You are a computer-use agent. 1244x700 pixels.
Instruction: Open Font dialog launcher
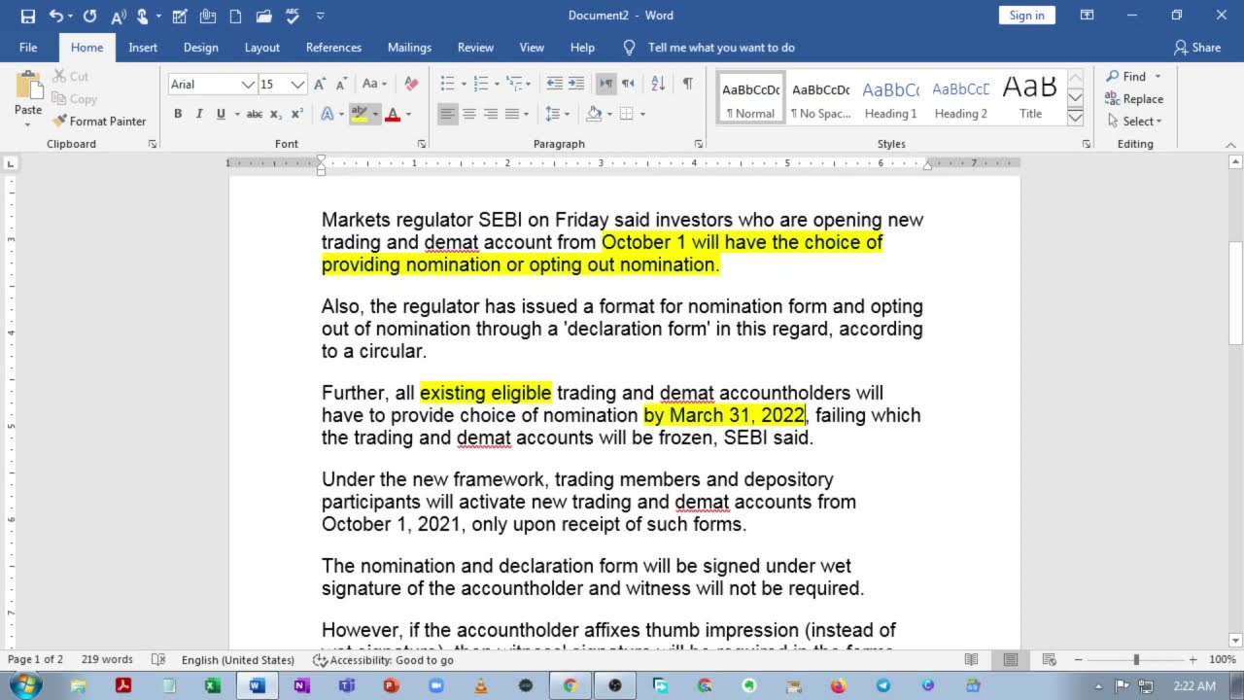[421, 144]
